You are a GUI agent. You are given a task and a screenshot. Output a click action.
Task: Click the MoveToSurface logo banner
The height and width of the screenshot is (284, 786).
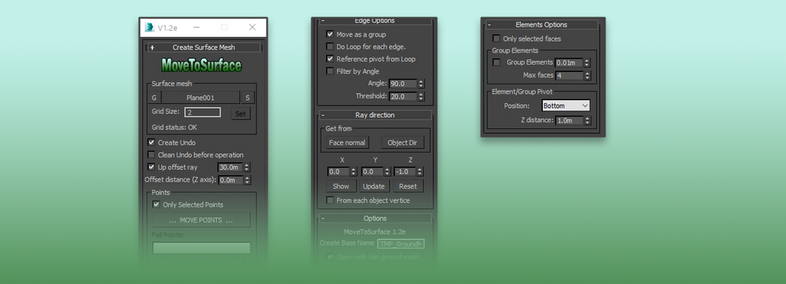point(202,66)
